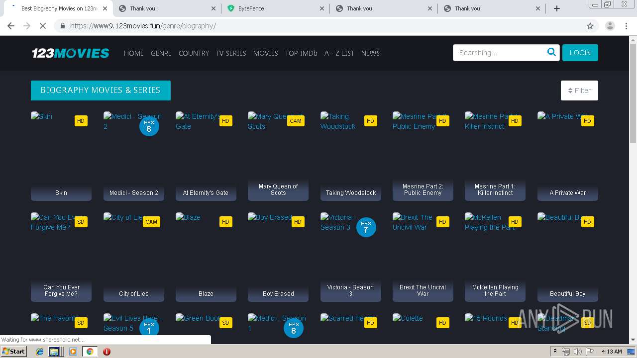Click the magnifier search icon
This screenshot has width=637, height=358.
click(x=551, y=52)
